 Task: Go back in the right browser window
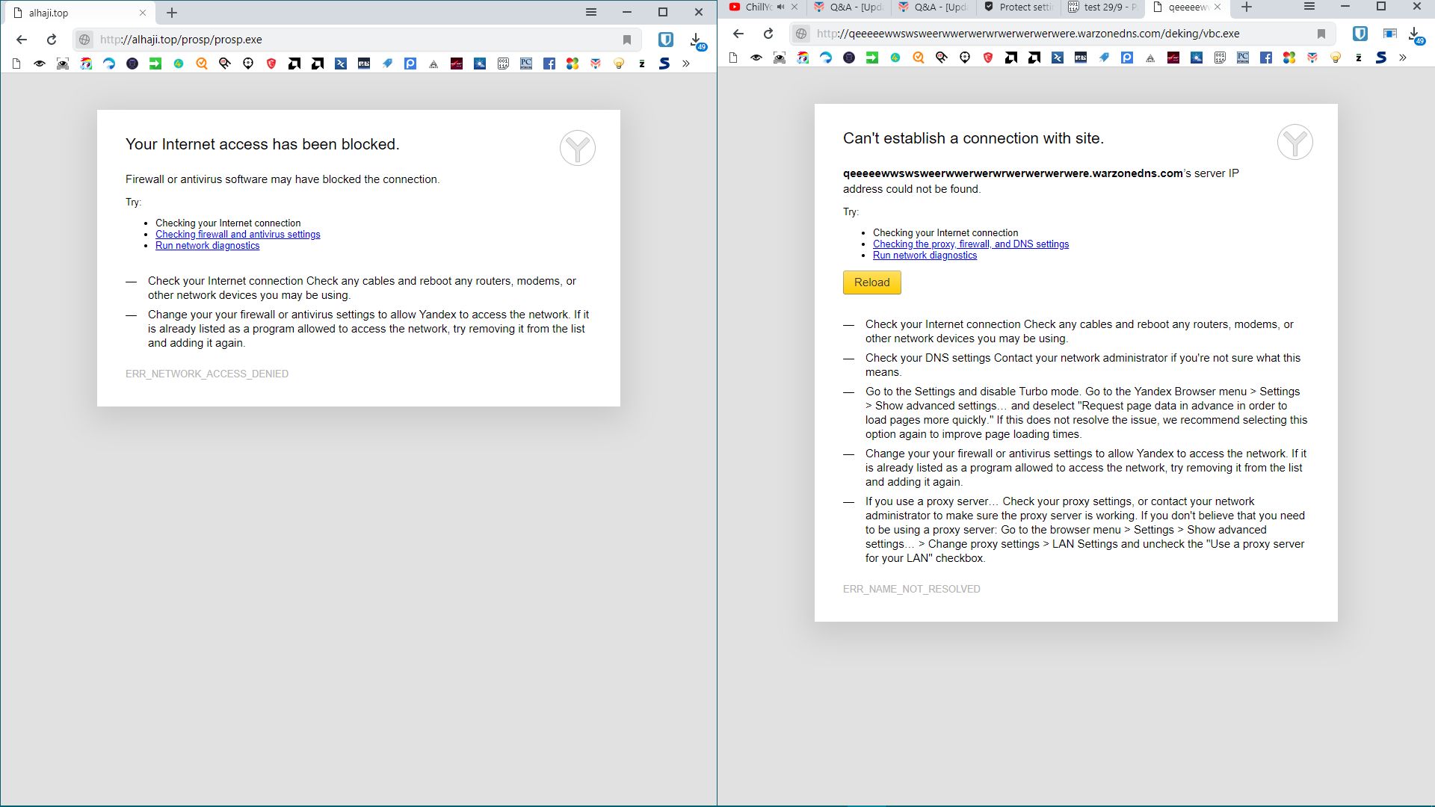click(x=738, y=34)
